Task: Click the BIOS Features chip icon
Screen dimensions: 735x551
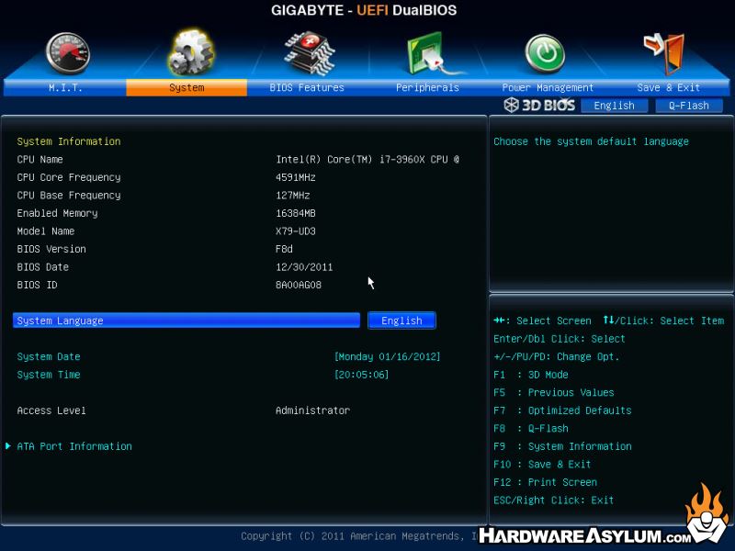Action: coord(310,53)
